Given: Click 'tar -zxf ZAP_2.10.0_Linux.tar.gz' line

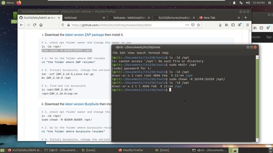Looking at the screenshot, I should 67,74.
